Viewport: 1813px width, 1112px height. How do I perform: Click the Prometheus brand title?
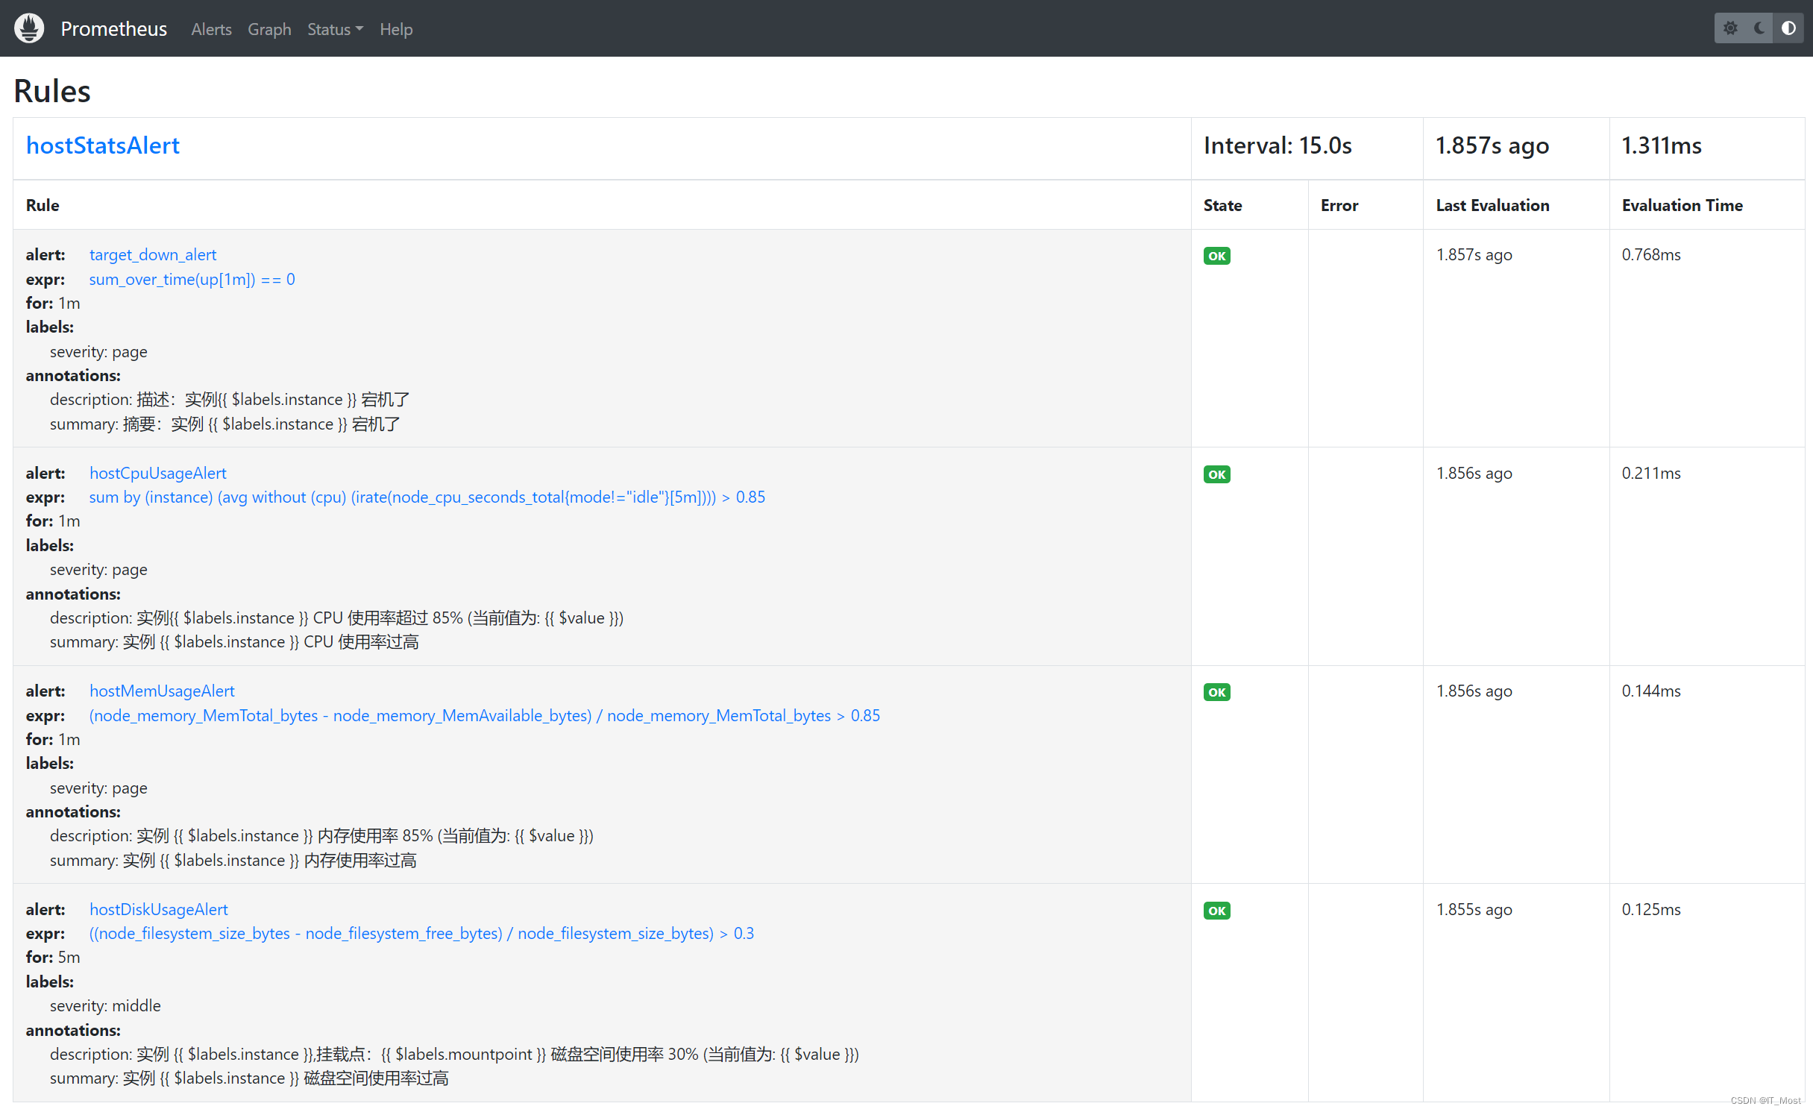113,28
